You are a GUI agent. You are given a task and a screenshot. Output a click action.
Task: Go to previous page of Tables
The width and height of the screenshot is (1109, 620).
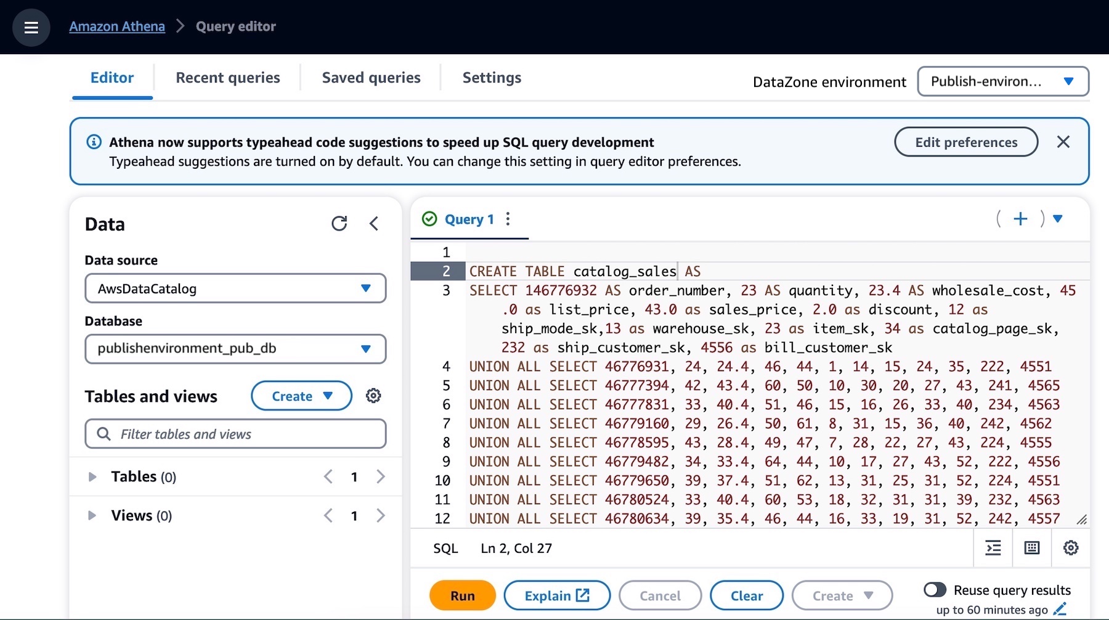(328, 476)
